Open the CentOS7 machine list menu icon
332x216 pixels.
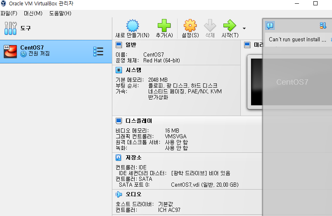[98, 52]
